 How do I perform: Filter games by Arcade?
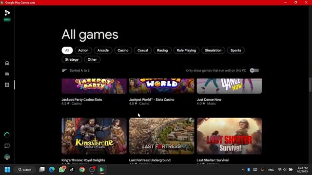[x=103, y=51]
